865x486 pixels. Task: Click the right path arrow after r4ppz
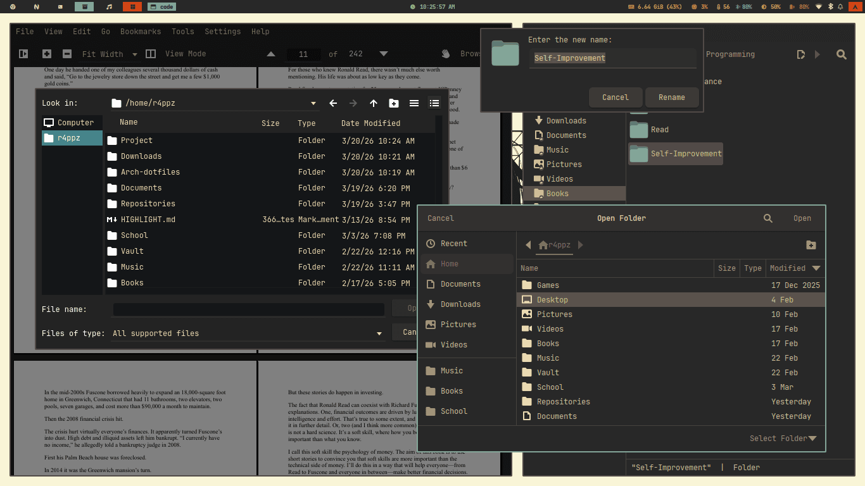(581, 245)
